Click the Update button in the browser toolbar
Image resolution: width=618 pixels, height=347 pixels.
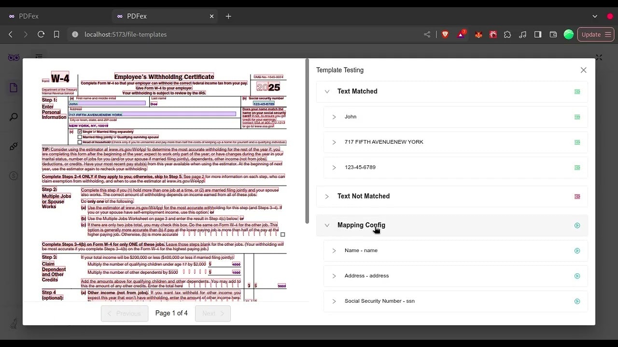click(x=591, y=34)
